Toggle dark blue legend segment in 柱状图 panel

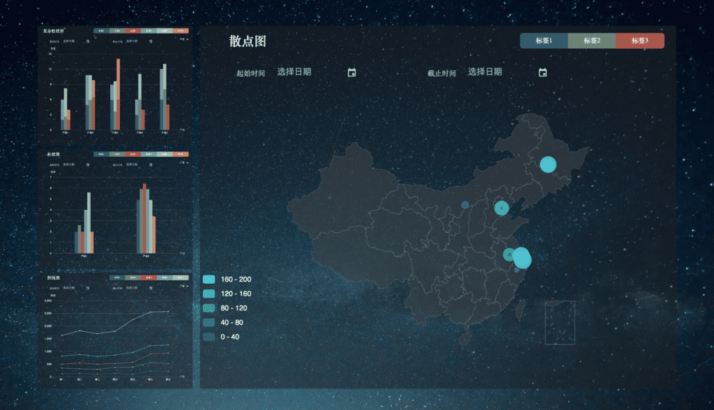(x=101, y=154)
